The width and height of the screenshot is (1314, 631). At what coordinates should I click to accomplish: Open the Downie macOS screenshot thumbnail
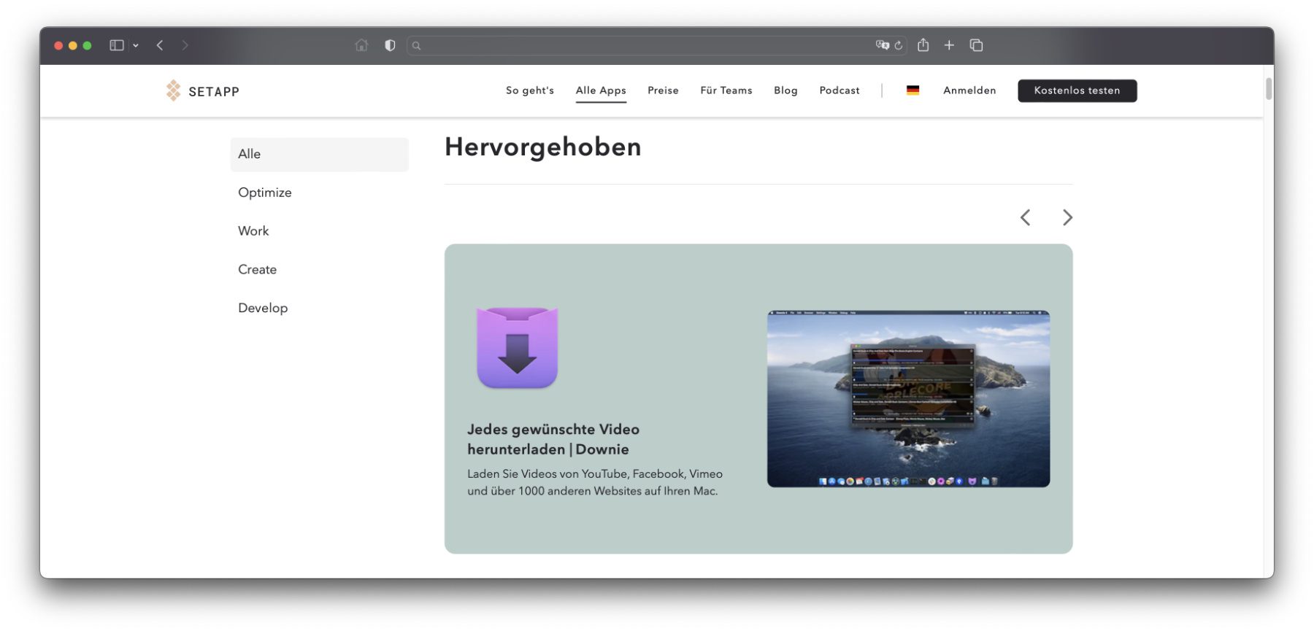[x=908, y=399]
